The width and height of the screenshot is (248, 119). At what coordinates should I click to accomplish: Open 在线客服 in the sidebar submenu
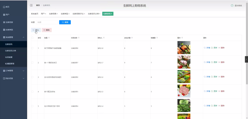coord(13,57)
